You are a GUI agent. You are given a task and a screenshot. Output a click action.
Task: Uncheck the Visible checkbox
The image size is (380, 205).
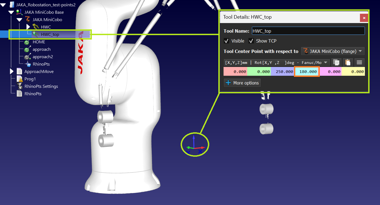click(227, 41)
